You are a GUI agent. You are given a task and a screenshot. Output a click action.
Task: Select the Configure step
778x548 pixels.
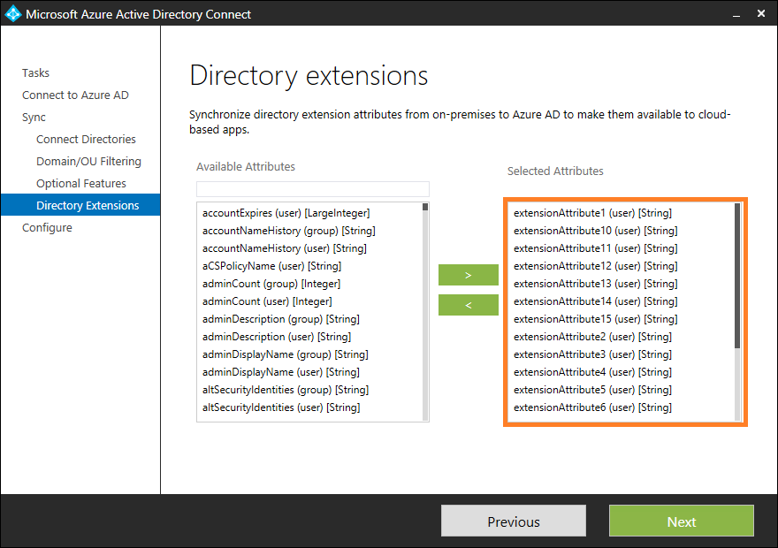(47, 228)
